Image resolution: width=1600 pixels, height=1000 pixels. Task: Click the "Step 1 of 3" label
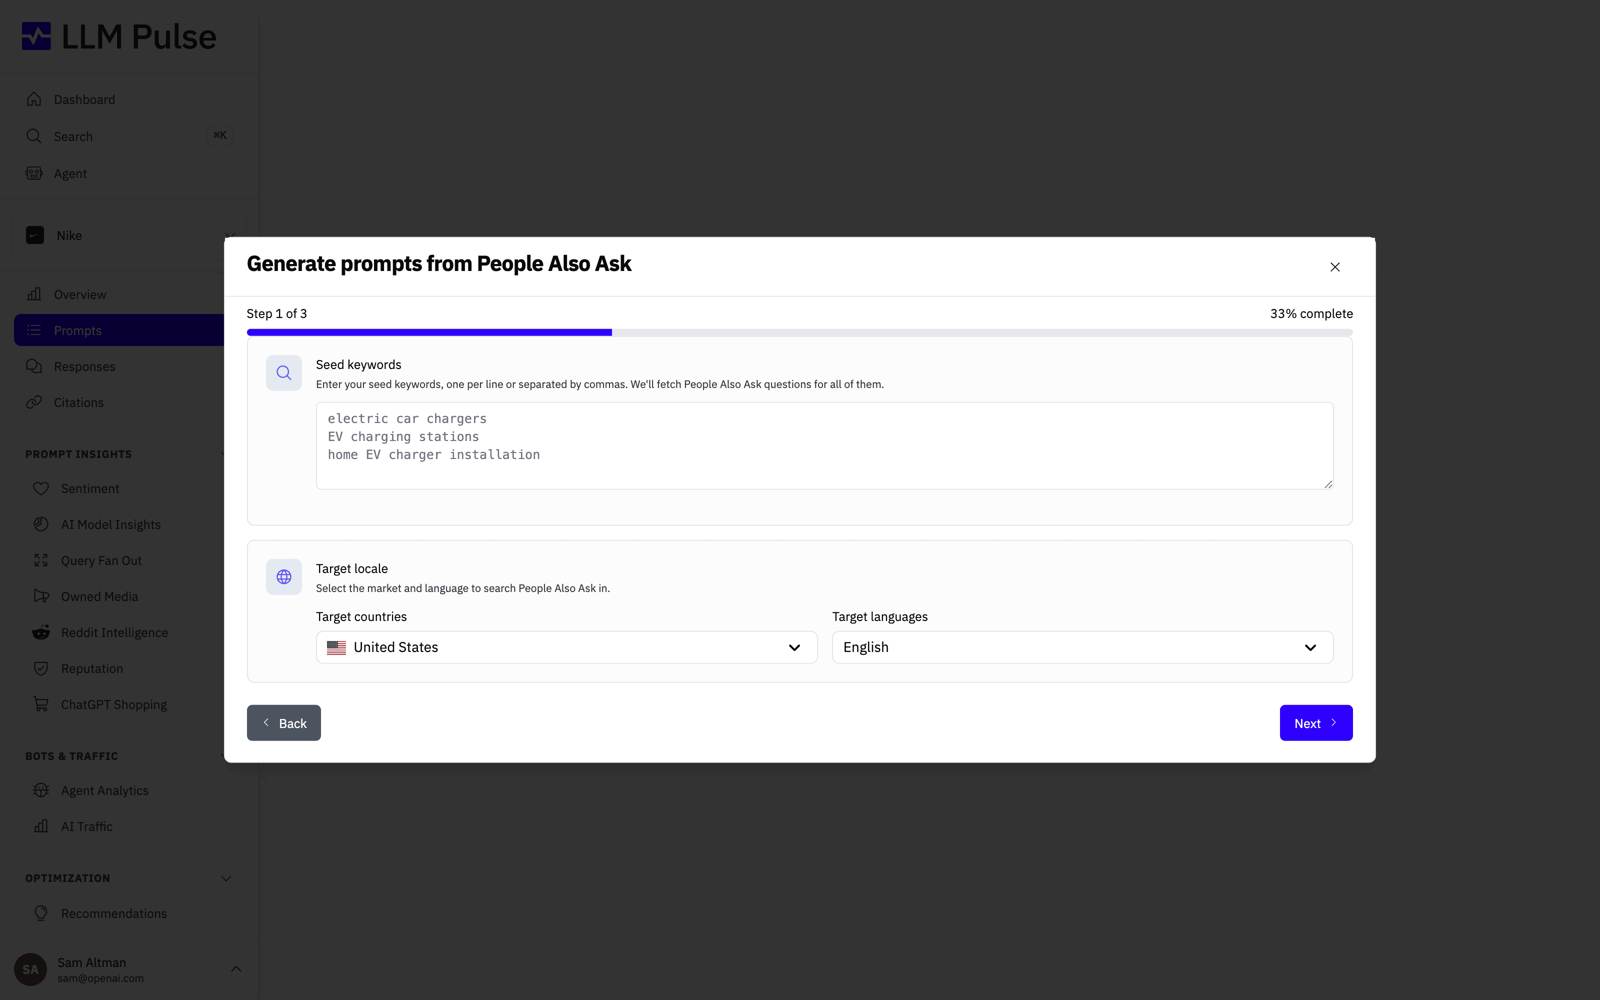click(x=276, y=313)
